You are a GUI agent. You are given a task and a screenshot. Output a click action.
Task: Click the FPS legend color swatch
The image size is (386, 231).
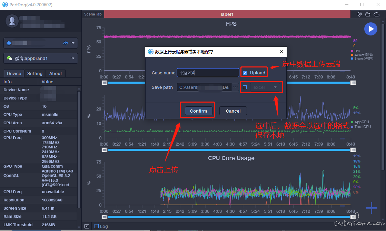click(x=352, y=51)
